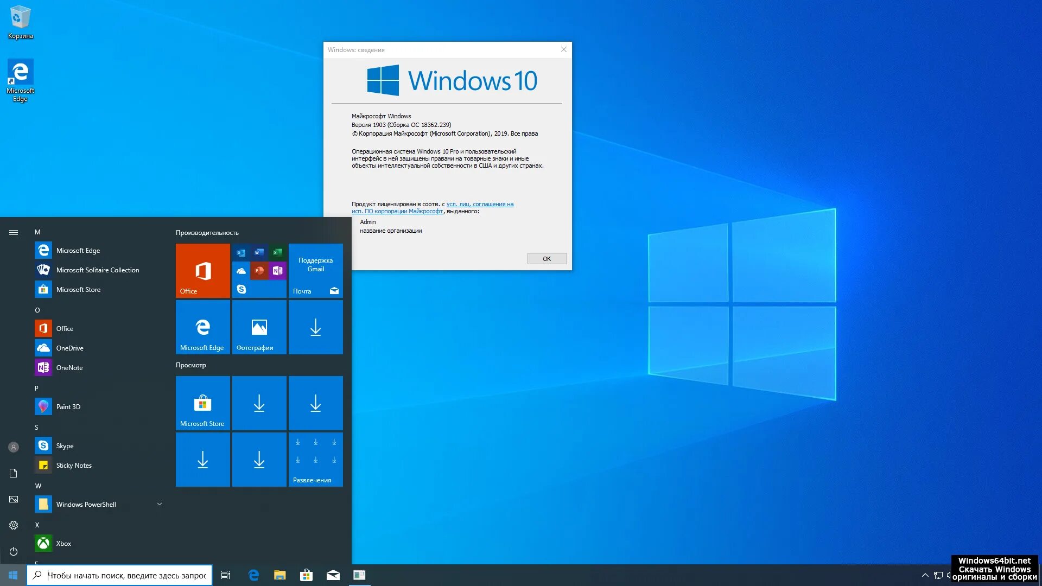The width and height of the screenshot is (1042, 586).
Task: Open Settings from Start menu sidebar
Action: [x=13, y=524]
